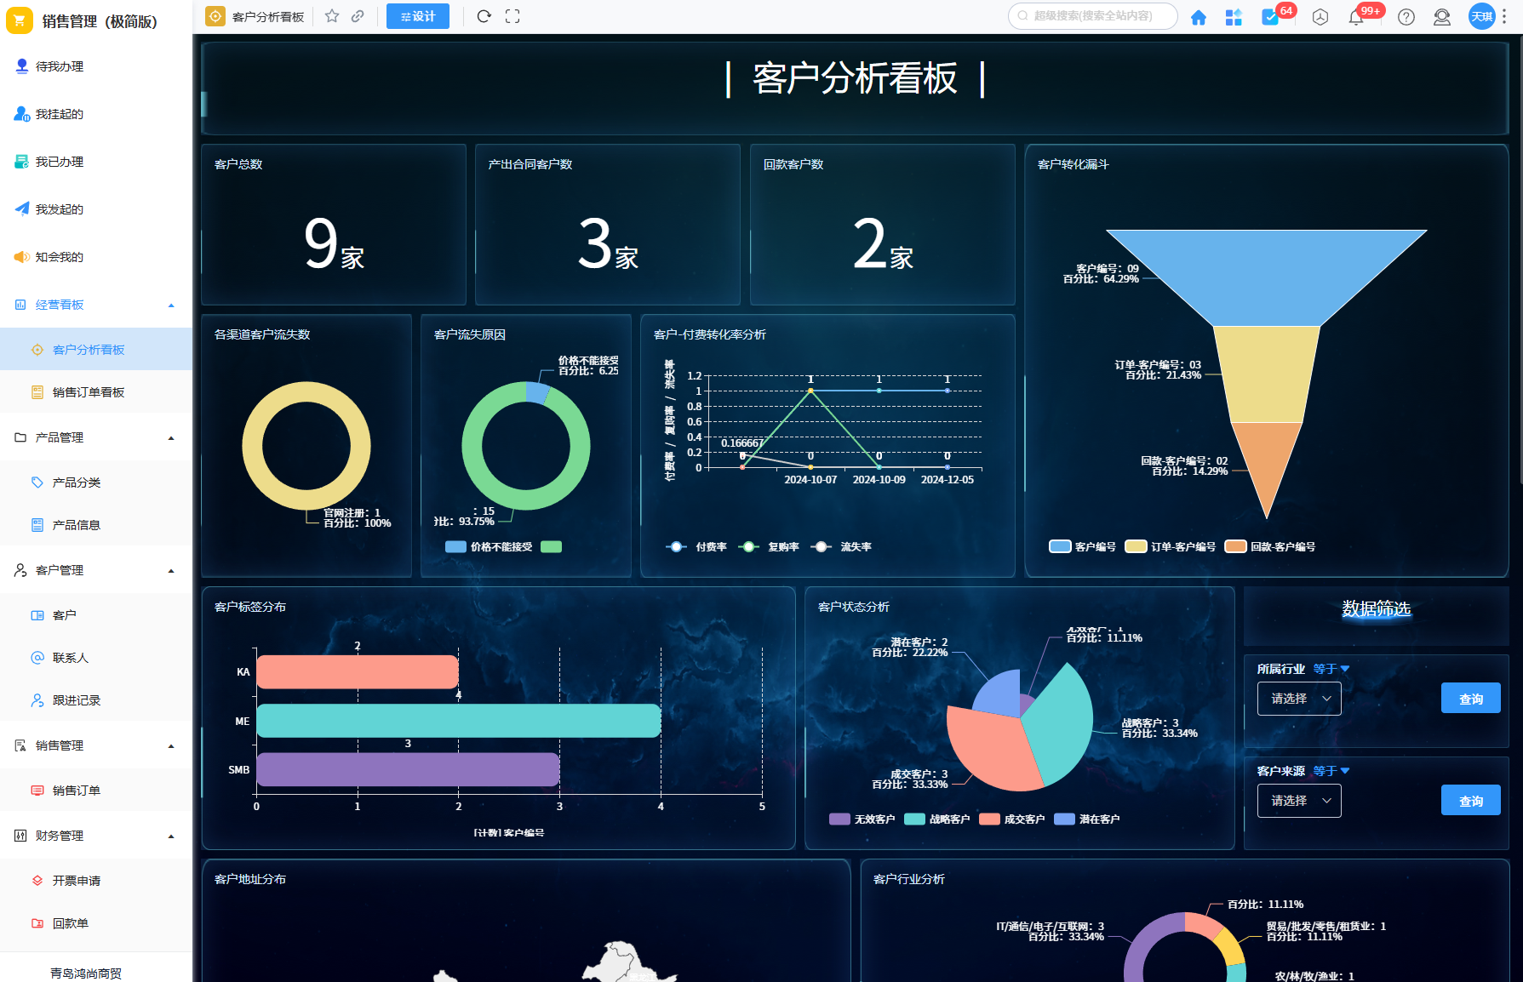Open the 所属行业 请选择 dropdown
This screenshot has height=982, width=1523.
tap(1299, 699)
